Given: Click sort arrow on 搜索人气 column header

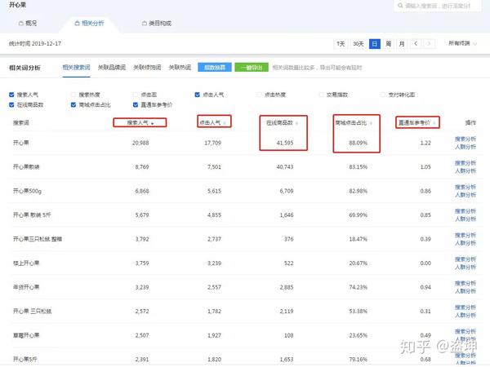Looking at the screenshot, I should 153,124.
